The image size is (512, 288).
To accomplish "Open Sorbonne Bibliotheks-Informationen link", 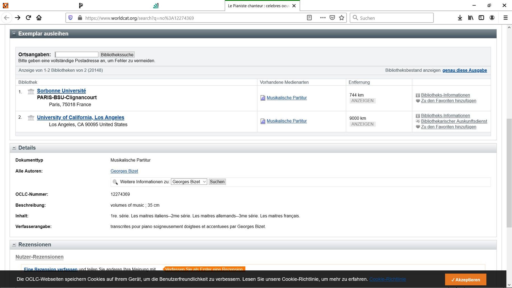I will coord(445,95).
